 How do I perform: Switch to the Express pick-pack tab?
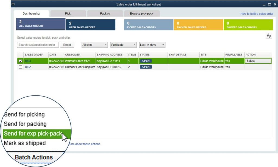pos(142,14)
